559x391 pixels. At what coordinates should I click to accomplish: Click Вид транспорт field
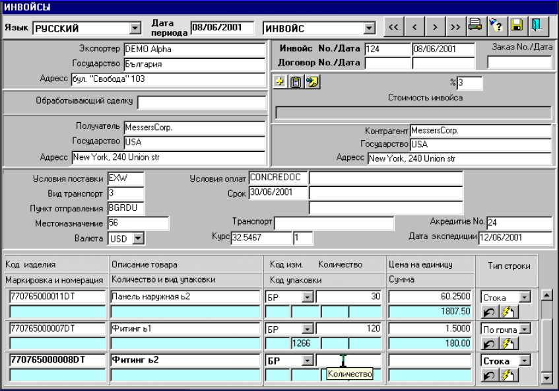pos(126,193)
